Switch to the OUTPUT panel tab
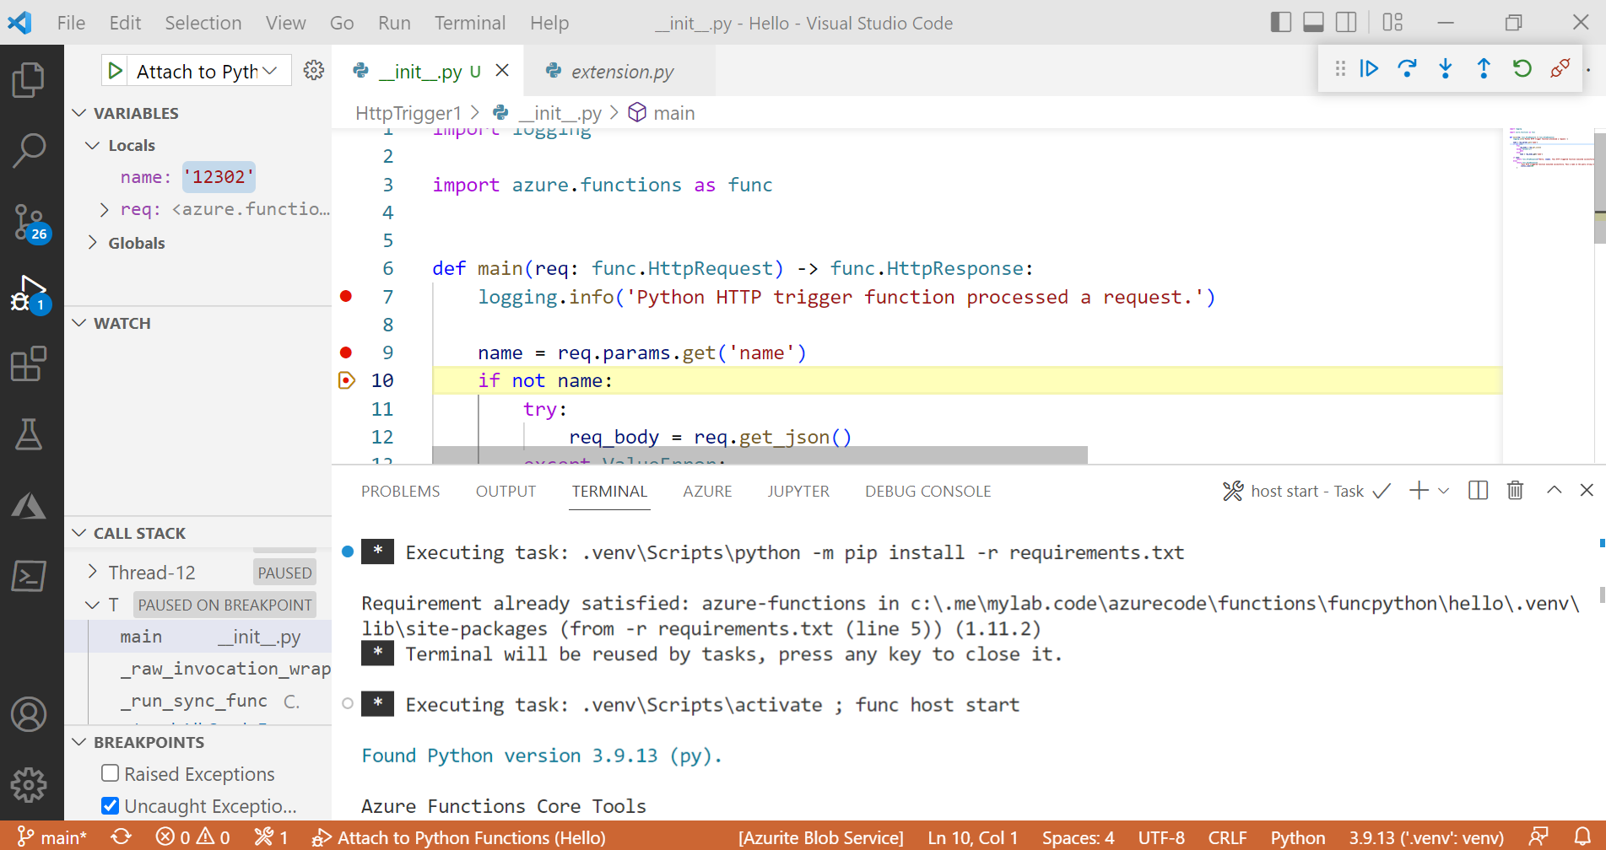Image resolution: width=1606 pixels, height=850 pixels. point(506,491)
